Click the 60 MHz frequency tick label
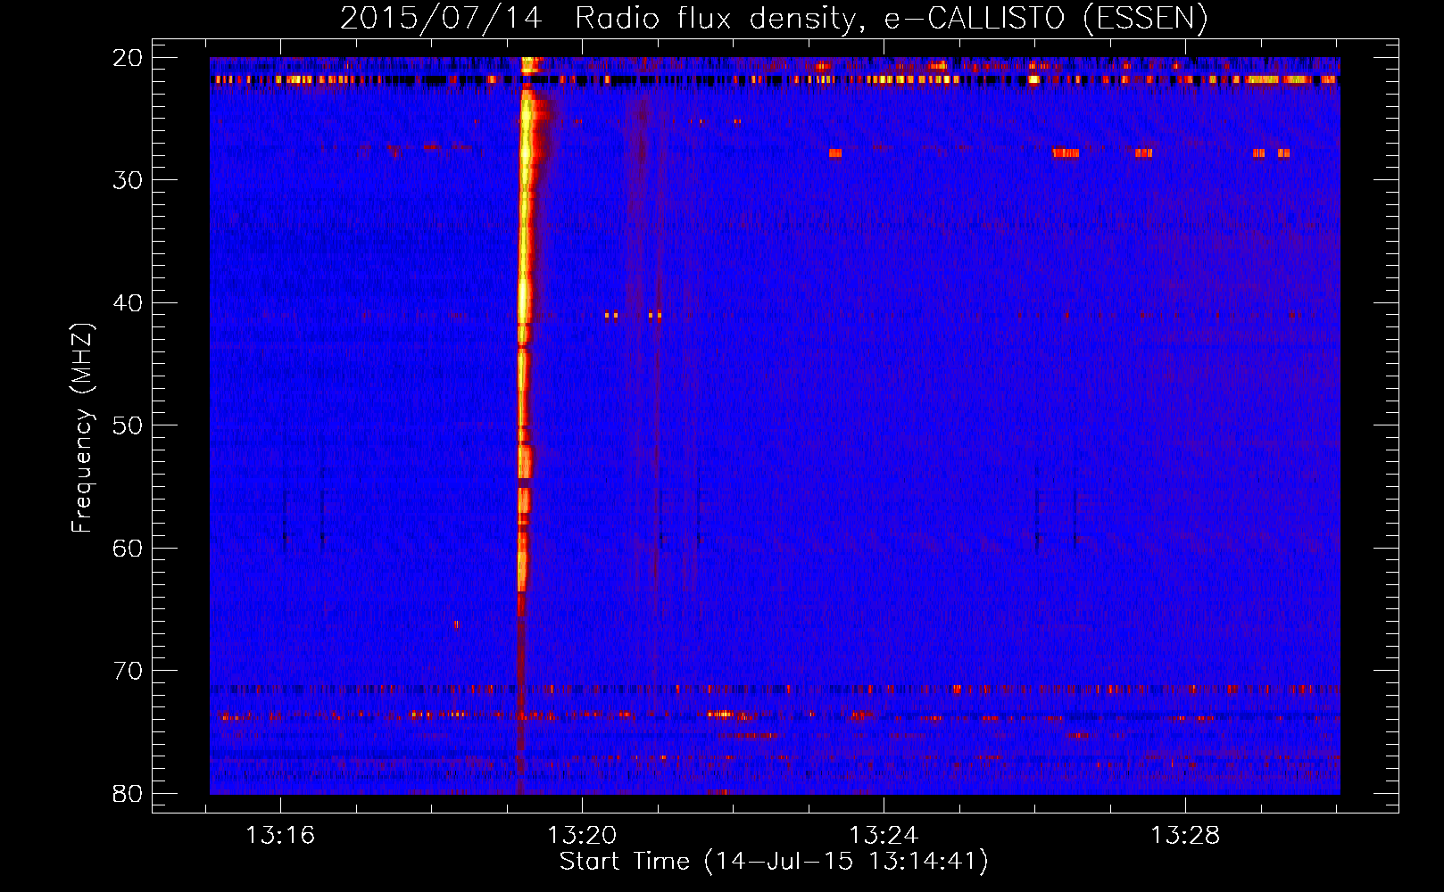 [128, 548]
